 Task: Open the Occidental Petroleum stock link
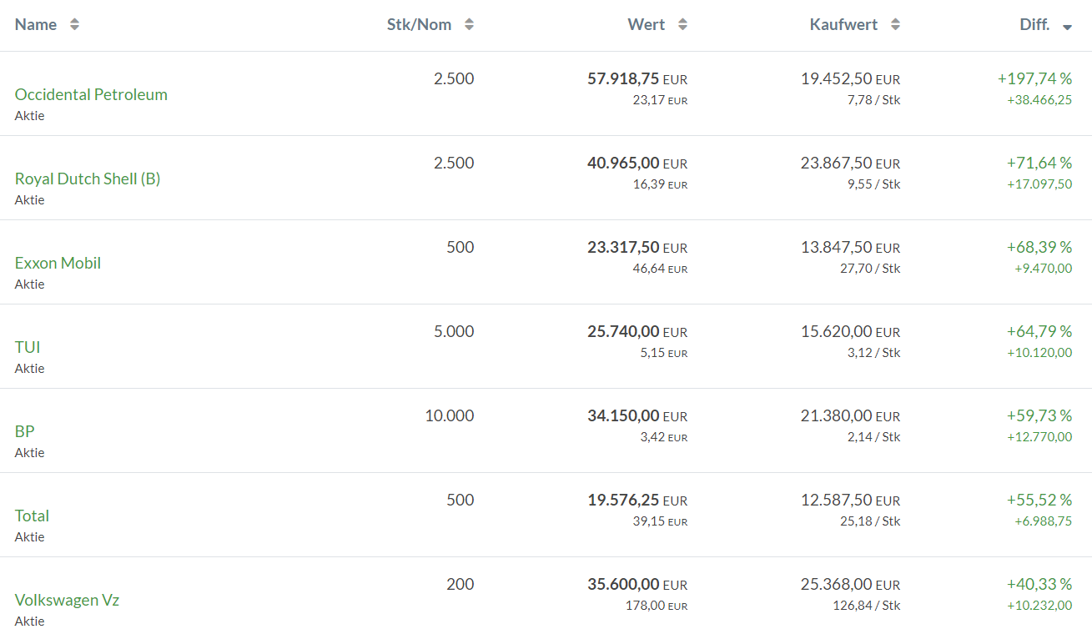click(x=91, y=94)
